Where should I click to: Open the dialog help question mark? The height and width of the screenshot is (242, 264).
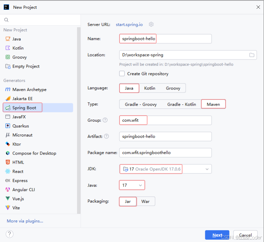click(x=9, y=234)
